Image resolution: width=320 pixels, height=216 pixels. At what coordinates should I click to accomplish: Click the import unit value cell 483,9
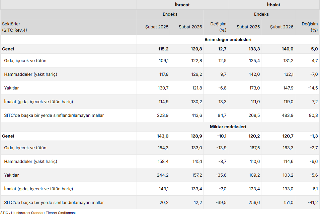click(x=287, y=116)
